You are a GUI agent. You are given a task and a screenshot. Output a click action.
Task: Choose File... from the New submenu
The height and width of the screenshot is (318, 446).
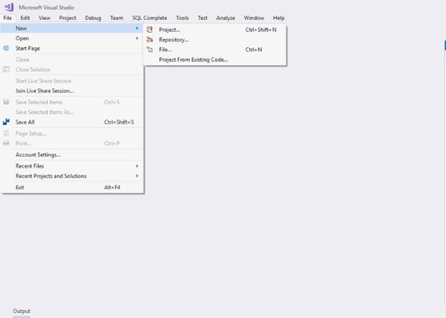coord(215,50)
